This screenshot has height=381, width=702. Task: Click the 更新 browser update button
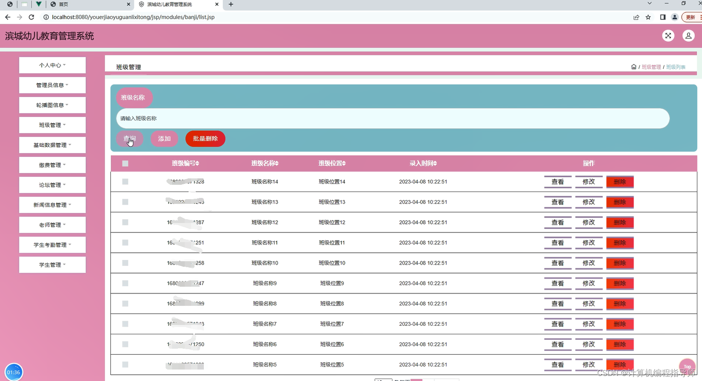(x=691, y=17)
